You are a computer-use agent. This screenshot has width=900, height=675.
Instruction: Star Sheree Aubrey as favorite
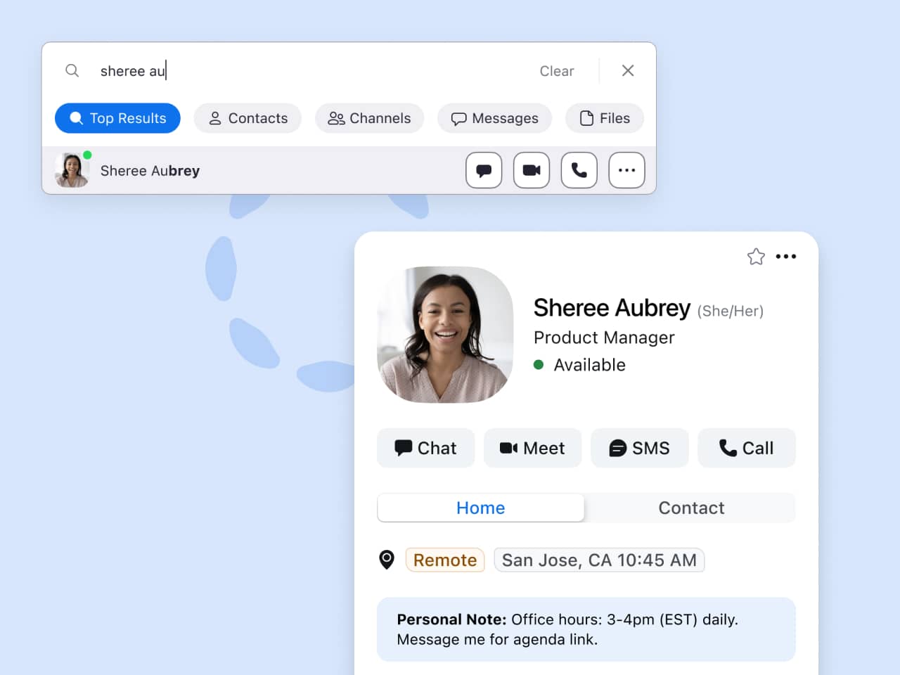[x=756, y=257]
